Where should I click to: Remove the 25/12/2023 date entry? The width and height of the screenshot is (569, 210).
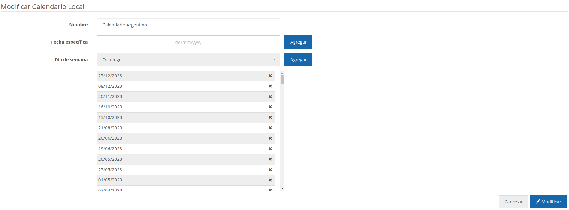pyautogui.click(x=270, y=76)
